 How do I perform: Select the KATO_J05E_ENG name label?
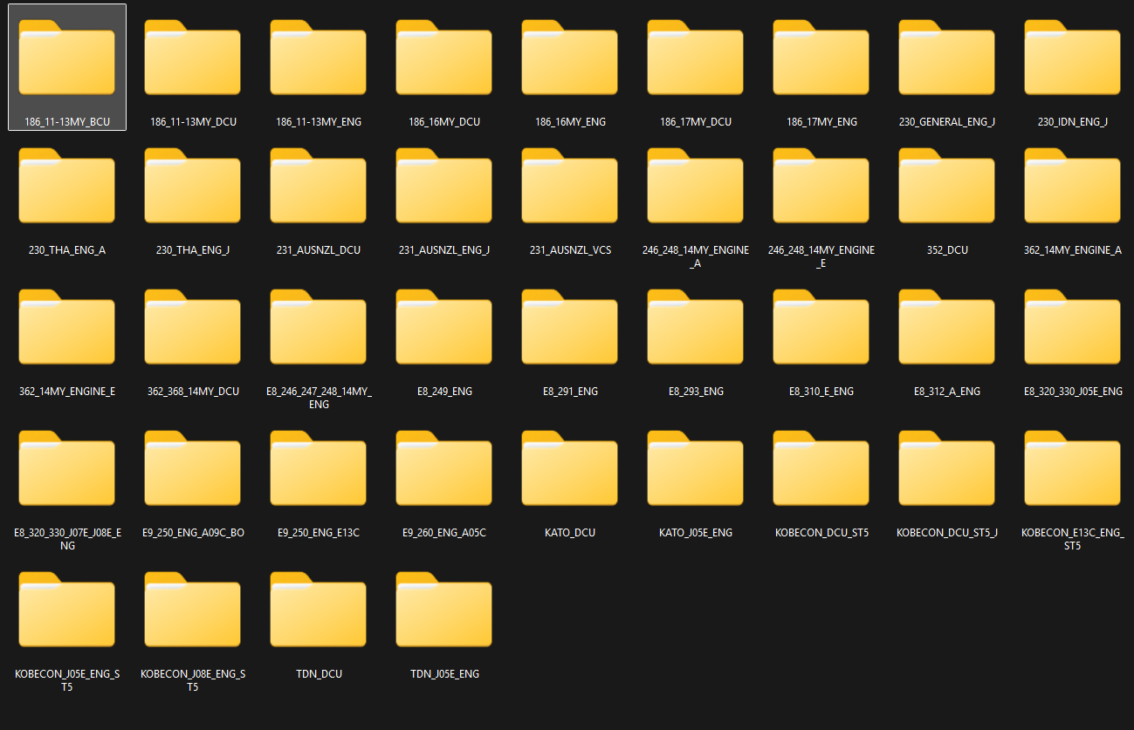pyautogui.click(x=696, y=533)
